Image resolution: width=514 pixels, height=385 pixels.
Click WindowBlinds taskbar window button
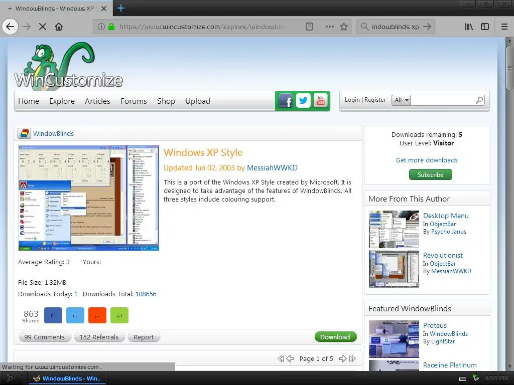click(67, 378)
